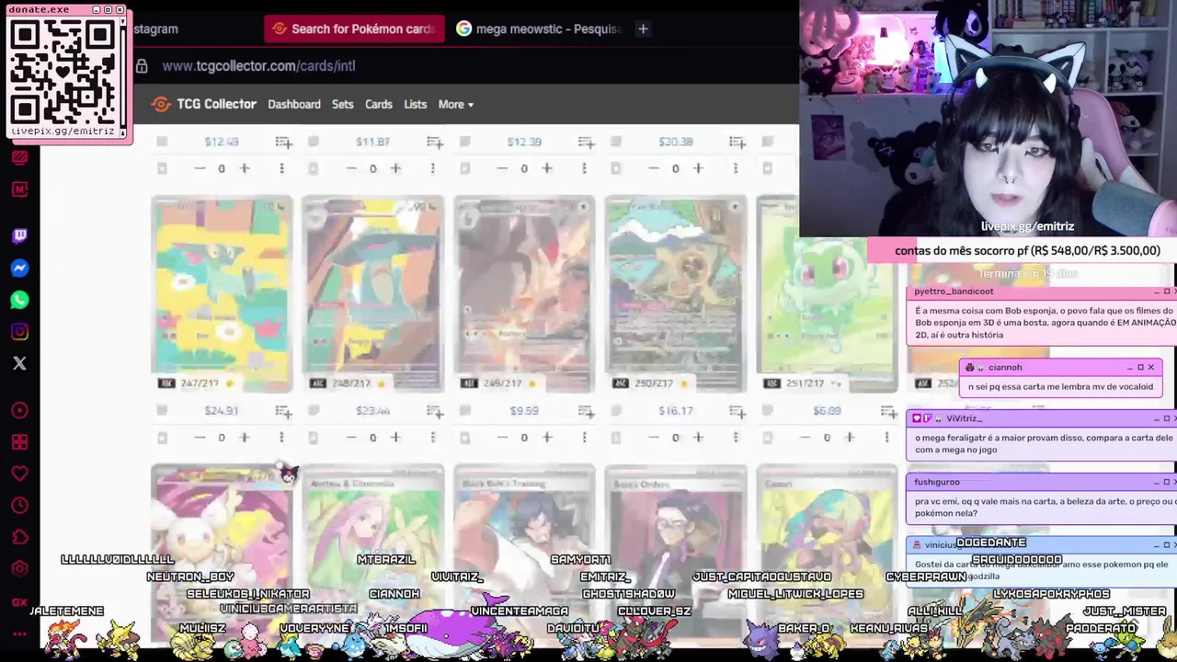Open the three-dot menu for the $12.49 card

pos(281,168)
